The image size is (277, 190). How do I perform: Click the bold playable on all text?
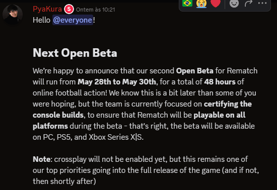click(x=220, y=115)
